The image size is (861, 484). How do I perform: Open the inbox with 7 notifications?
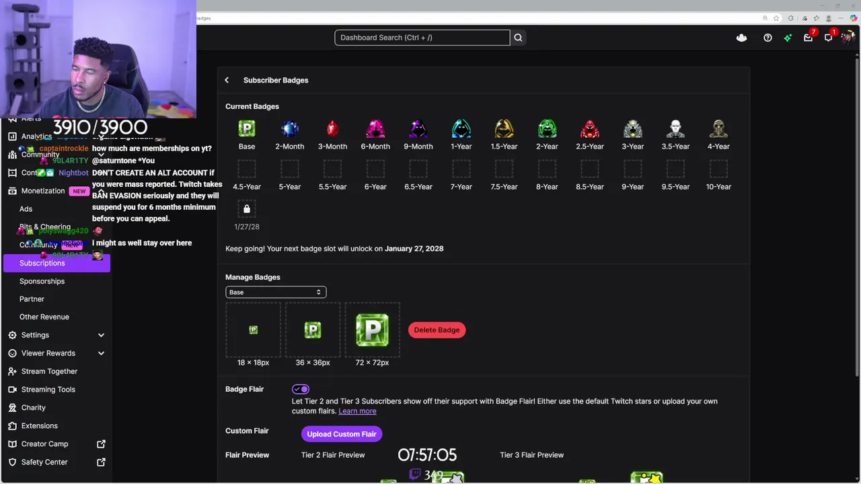[808, 38]
